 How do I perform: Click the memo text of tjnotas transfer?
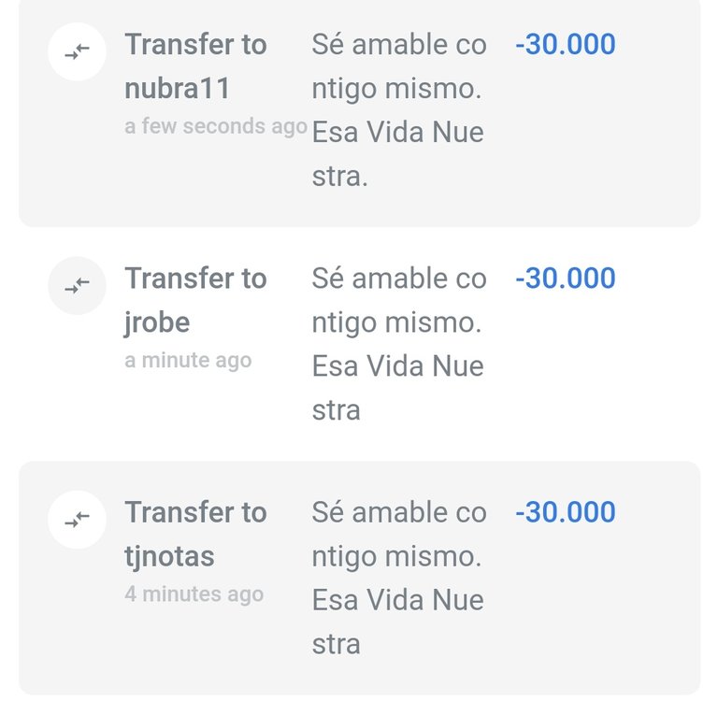tap(399, 579)
